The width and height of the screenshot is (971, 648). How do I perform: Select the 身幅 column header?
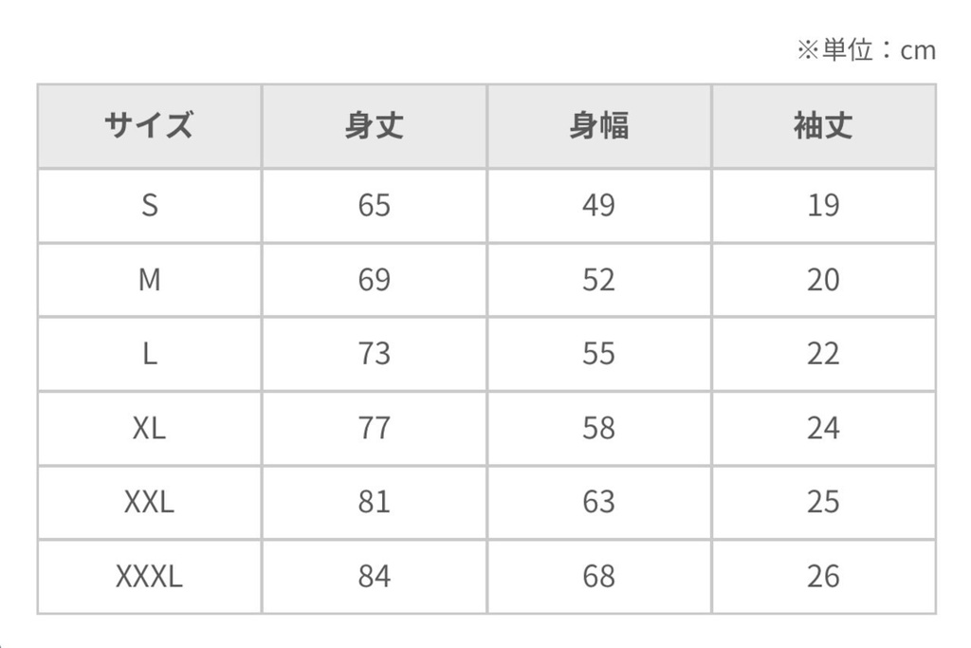point(598,126)
